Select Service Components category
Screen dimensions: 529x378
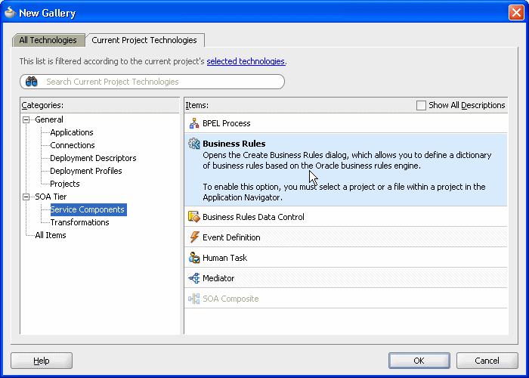(88, 209)
